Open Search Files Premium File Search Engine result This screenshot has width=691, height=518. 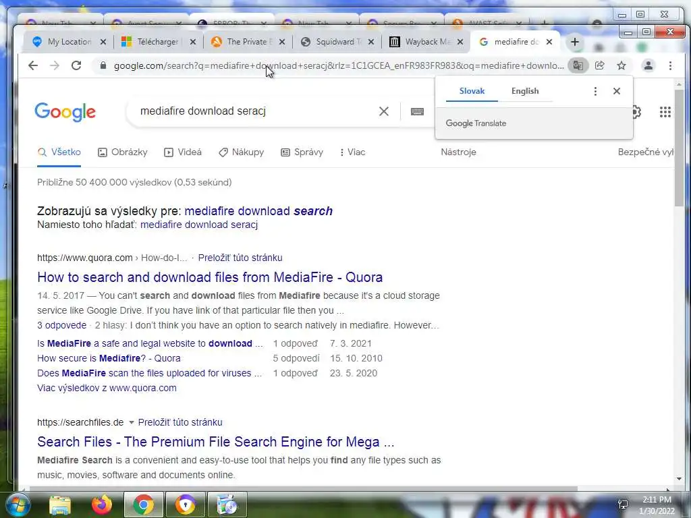click(x=215, y=442)
